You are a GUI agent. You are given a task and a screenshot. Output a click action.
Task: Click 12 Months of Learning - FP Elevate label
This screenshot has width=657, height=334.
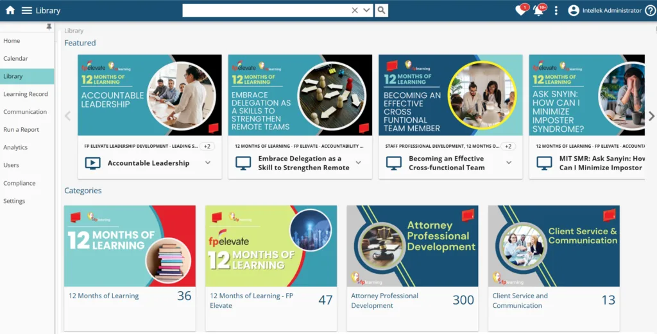(252, 301)
